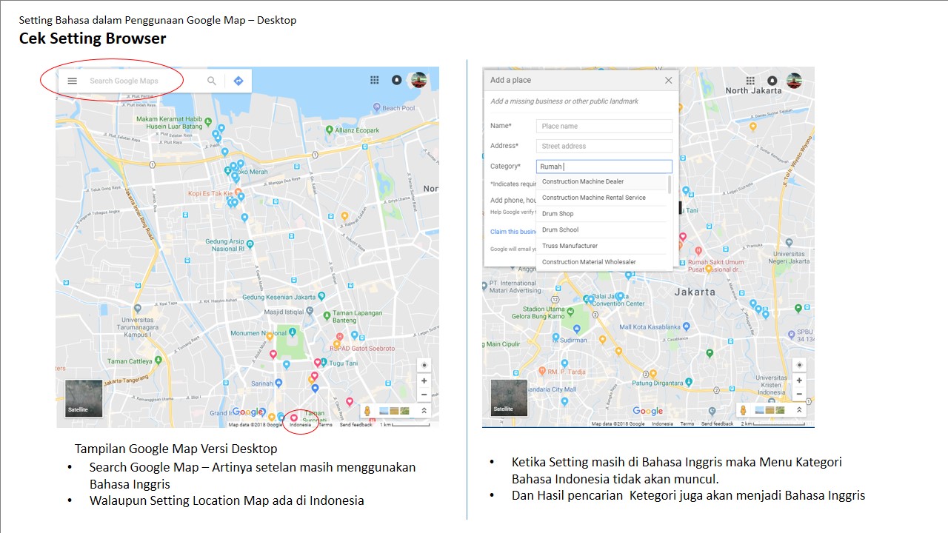This screenshot has height=533, width=948.
Task: Select Gedung Arsip Nasional RI marker
Action: click(x=250, y=244)
